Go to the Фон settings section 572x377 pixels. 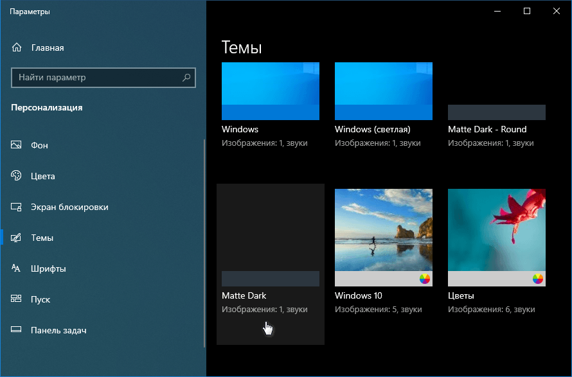tap(103, 145)
